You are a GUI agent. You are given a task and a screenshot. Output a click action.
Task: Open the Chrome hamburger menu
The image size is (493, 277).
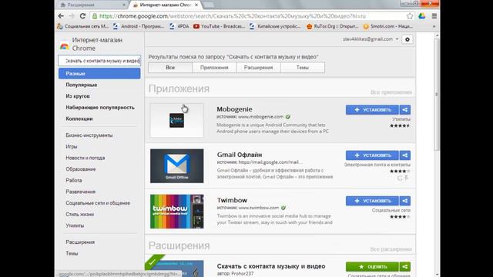point(434,16)
